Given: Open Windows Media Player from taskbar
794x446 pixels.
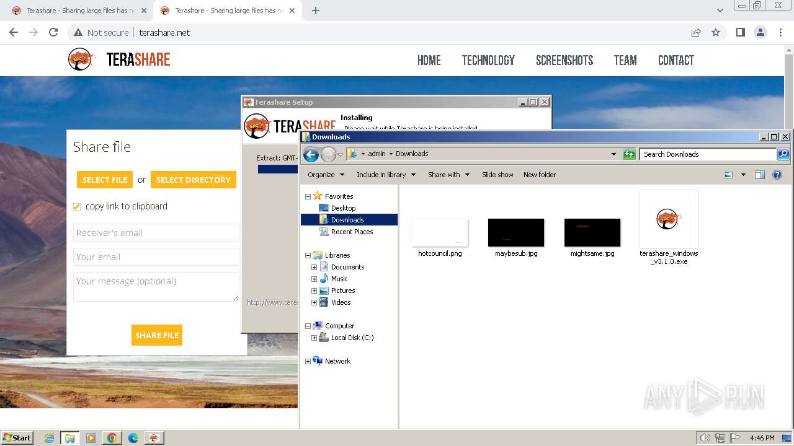Looking at the screenshot, I should 91,438.
